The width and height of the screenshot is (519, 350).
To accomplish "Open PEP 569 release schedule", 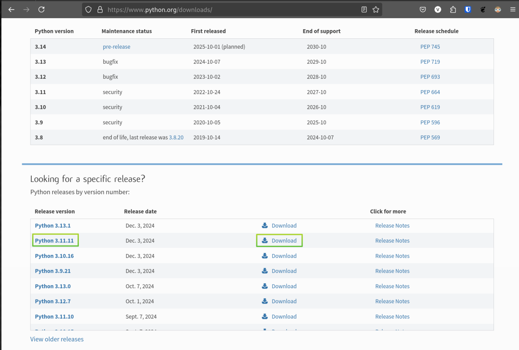I will coord(430,137).
